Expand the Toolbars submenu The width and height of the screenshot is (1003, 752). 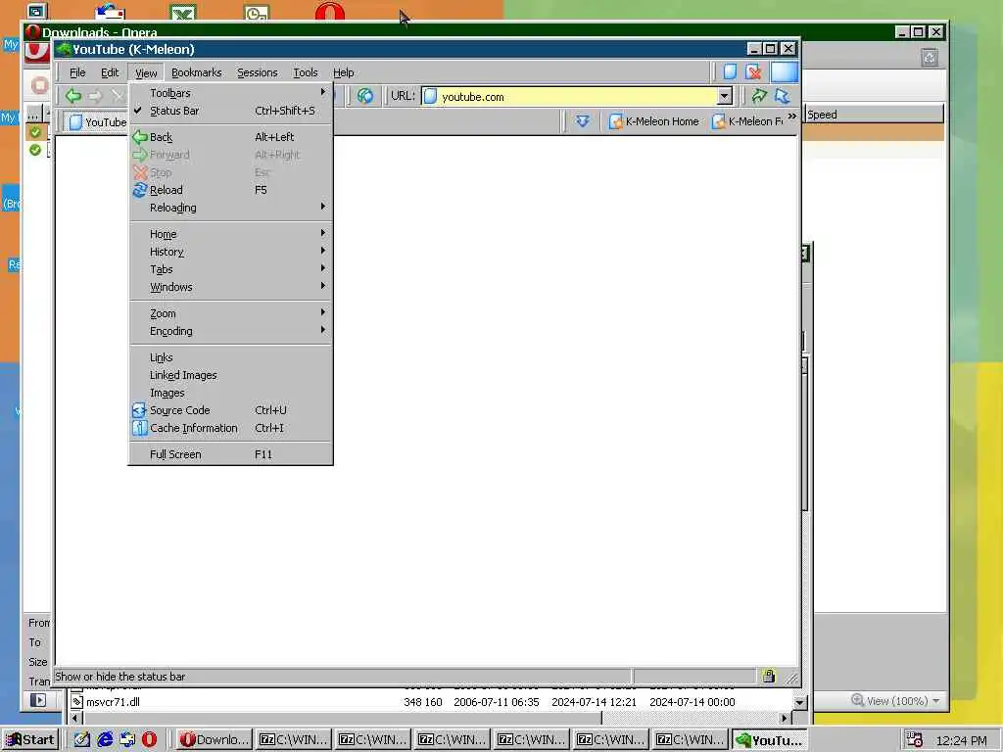(x=231, y=93)
